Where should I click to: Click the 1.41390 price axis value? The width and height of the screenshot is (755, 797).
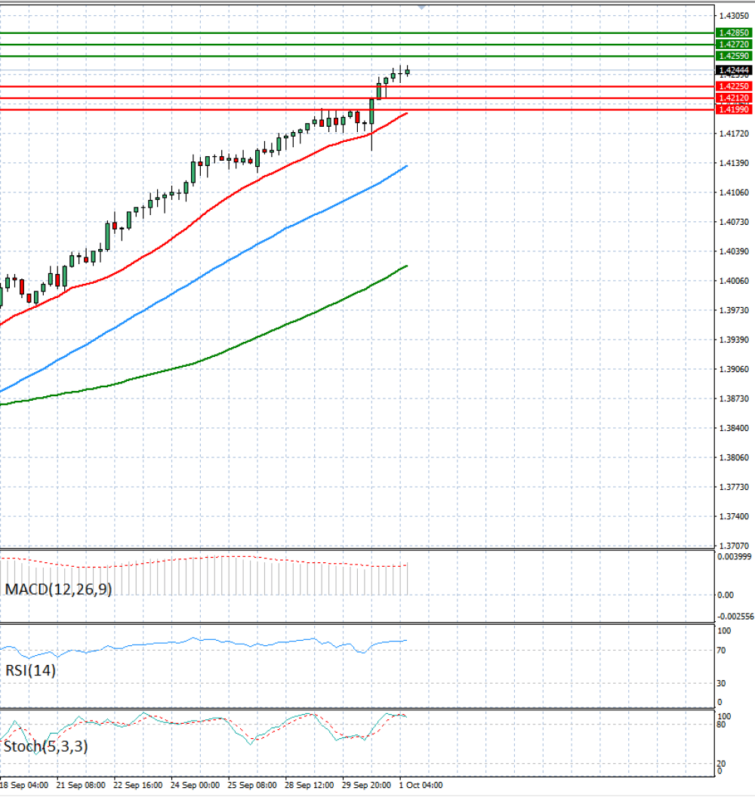coord(734,163)
